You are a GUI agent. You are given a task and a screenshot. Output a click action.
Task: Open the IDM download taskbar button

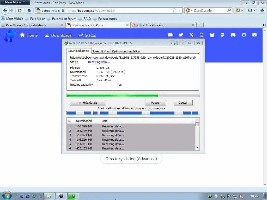pyautogui.click(x=73, y=196)
